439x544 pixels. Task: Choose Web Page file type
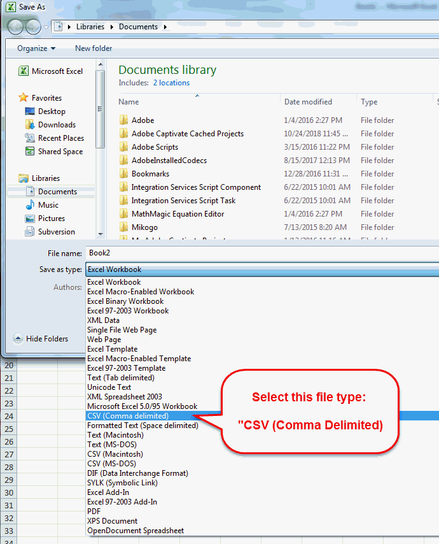(104, 340)
